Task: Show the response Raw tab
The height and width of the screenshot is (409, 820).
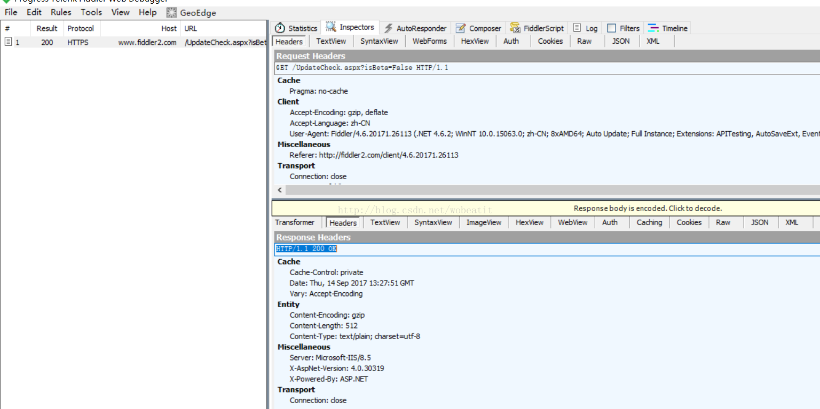Action: coord(723,222)
